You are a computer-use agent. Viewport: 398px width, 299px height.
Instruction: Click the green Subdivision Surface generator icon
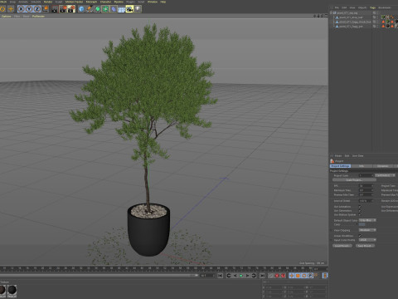click(98, 9)
